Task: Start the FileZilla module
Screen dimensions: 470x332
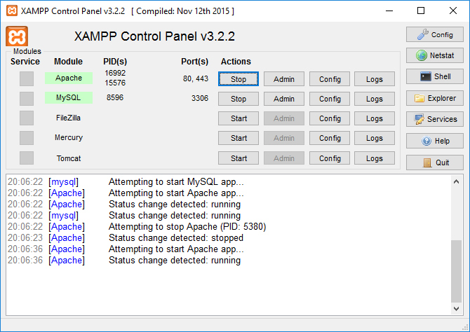Action: tap(239, 118)
